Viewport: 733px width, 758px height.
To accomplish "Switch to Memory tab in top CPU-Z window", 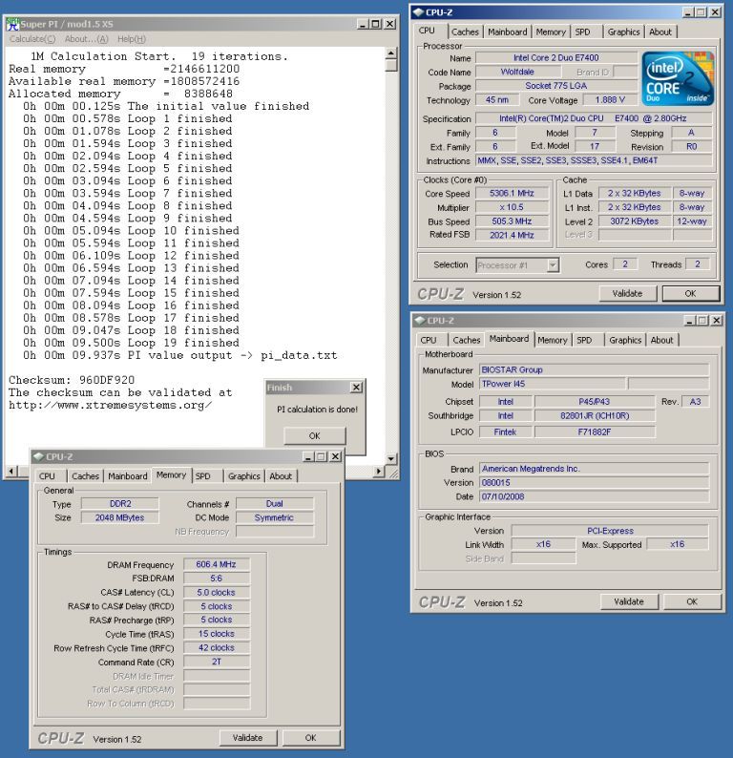I will click(x=551, y=32).
